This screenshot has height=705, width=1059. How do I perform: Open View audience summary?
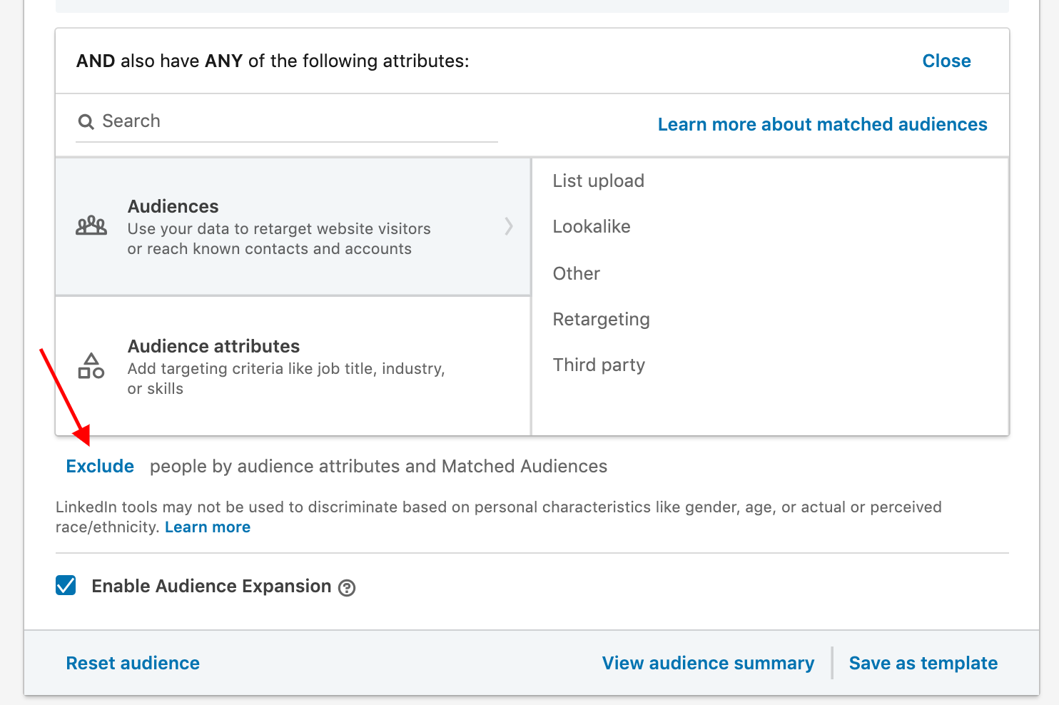[708, 664]
